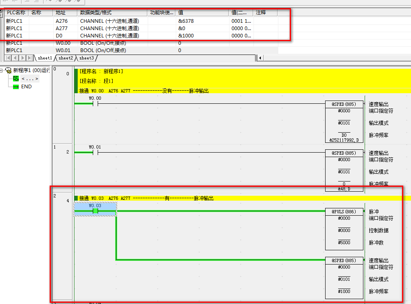Click the 地址 column header
411x304 pixels.
tap(65, 13)
